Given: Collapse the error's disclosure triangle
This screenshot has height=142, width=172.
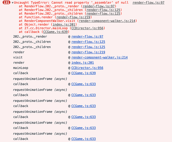Looking at the screenshot, I should 12,3.
